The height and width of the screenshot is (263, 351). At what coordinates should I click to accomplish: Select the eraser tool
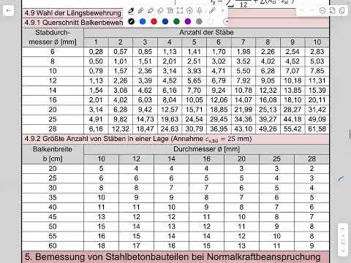coord(160,10)
